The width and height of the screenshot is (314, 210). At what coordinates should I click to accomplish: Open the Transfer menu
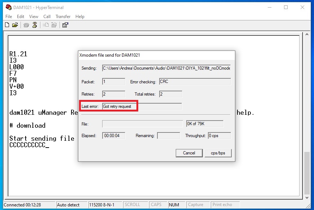tap(63, 16)
